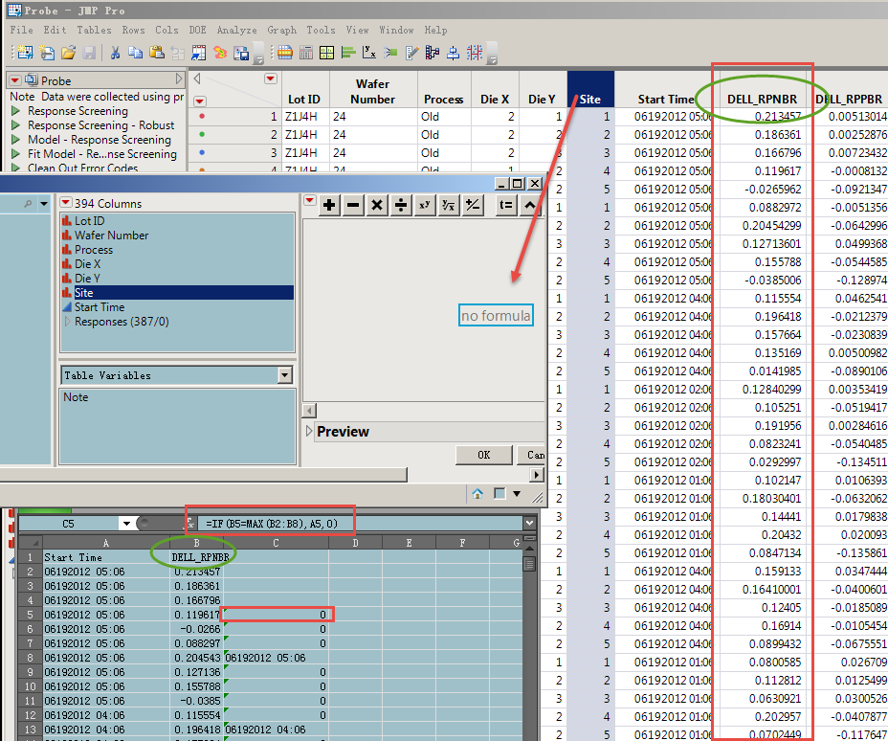Click the Fit Y by X toolbar icon

click(369, 53)
